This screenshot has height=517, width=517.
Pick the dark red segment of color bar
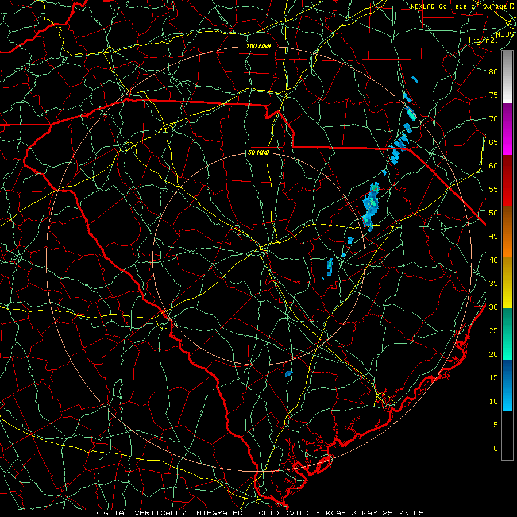point(507,180)
